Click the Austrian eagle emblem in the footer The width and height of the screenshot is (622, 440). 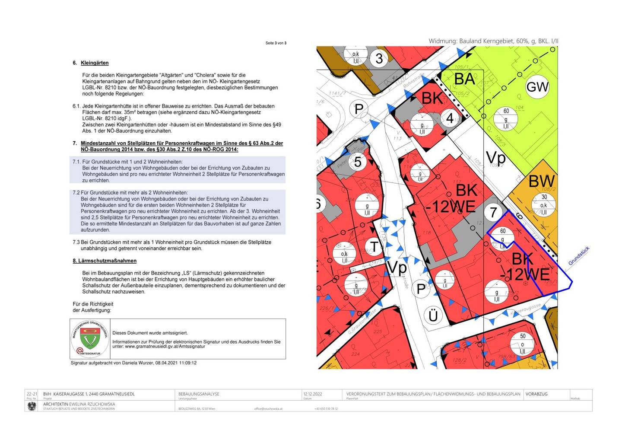point(31,406)
